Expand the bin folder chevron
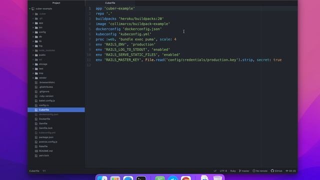This screenshot has height=180, width=320. tap(33, 27)
